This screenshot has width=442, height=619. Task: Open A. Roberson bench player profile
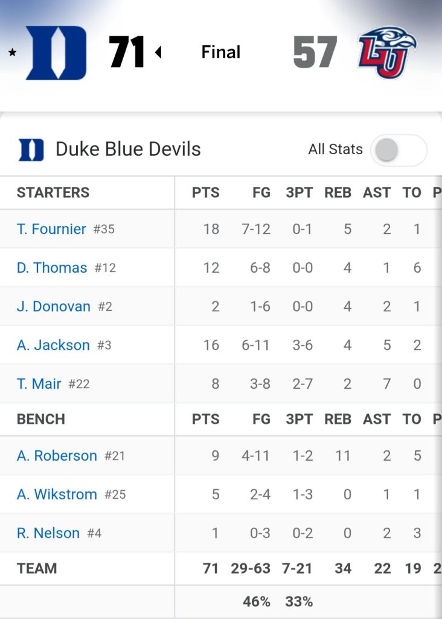click(57, 456)
